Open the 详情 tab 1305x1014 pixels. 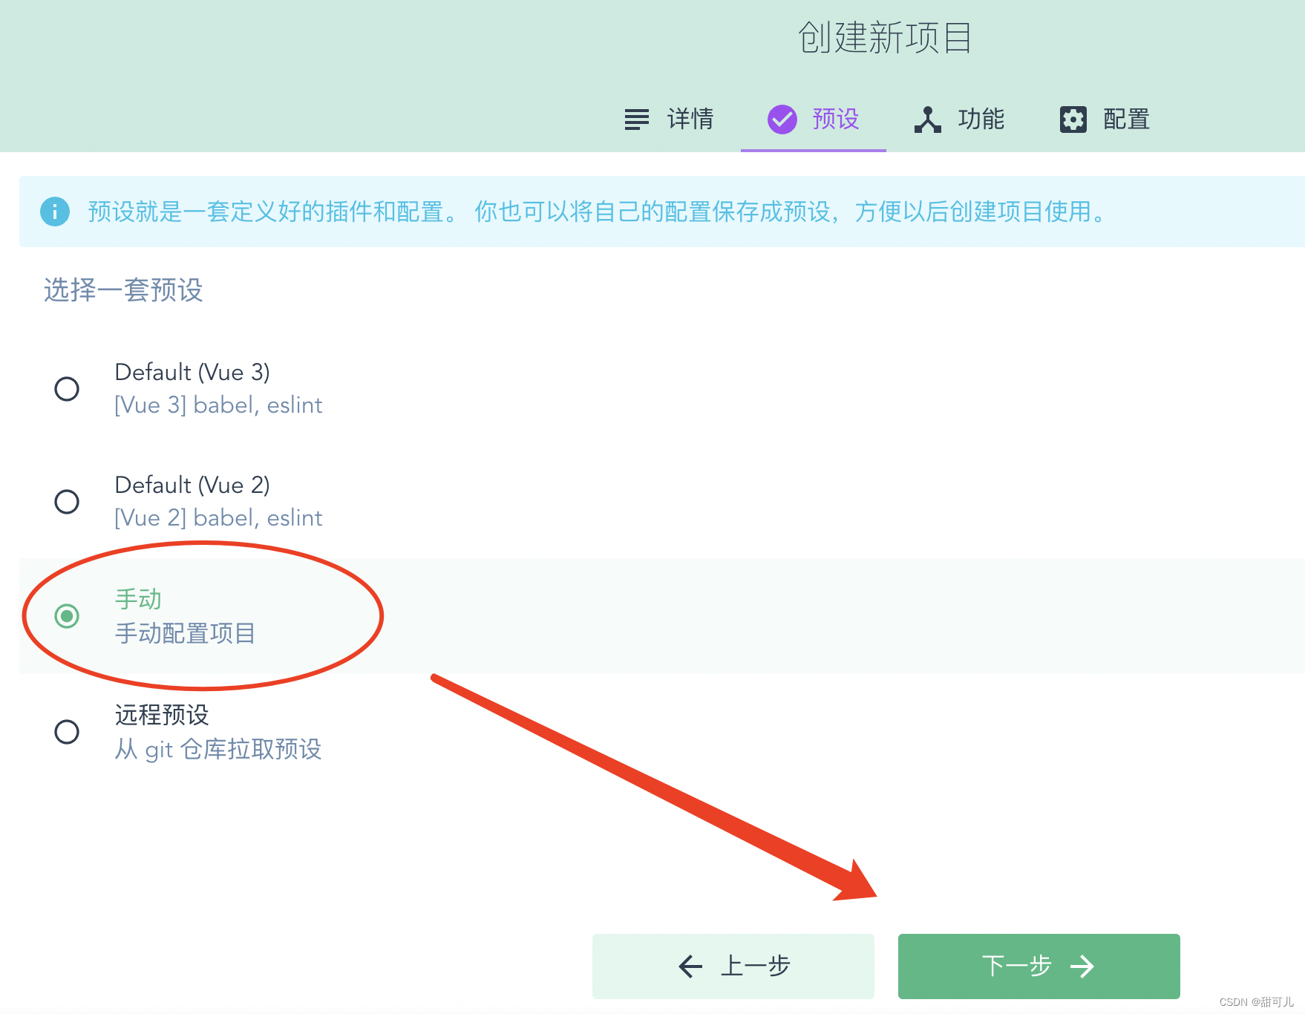pyautogui.click(x=669, y=119)
